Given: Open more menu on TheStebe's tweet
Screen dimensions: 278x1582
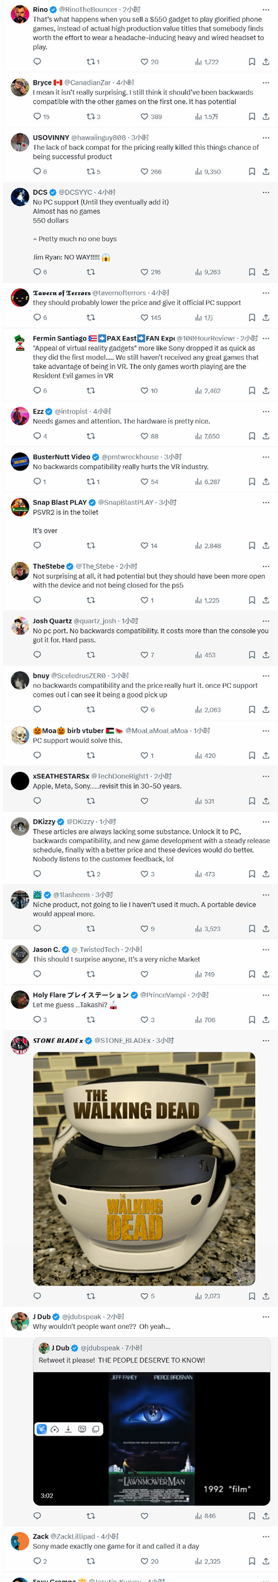Looking at the screenshot, I should pyautogui.click(x=266, y=566).
